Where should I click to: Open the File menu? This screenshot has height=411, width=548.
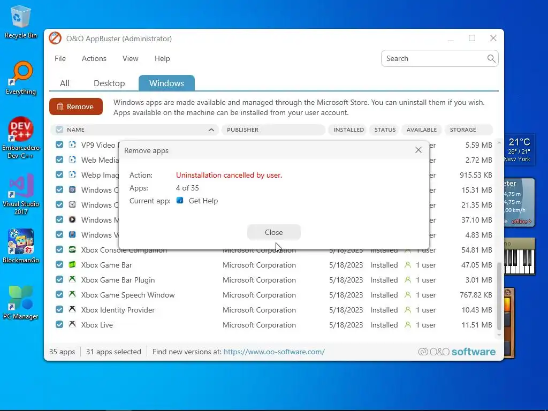(60, 58)
